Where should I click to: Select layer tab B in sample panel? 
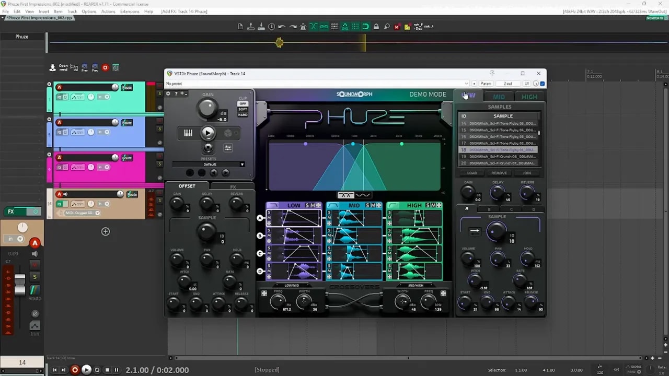[489, 209]
